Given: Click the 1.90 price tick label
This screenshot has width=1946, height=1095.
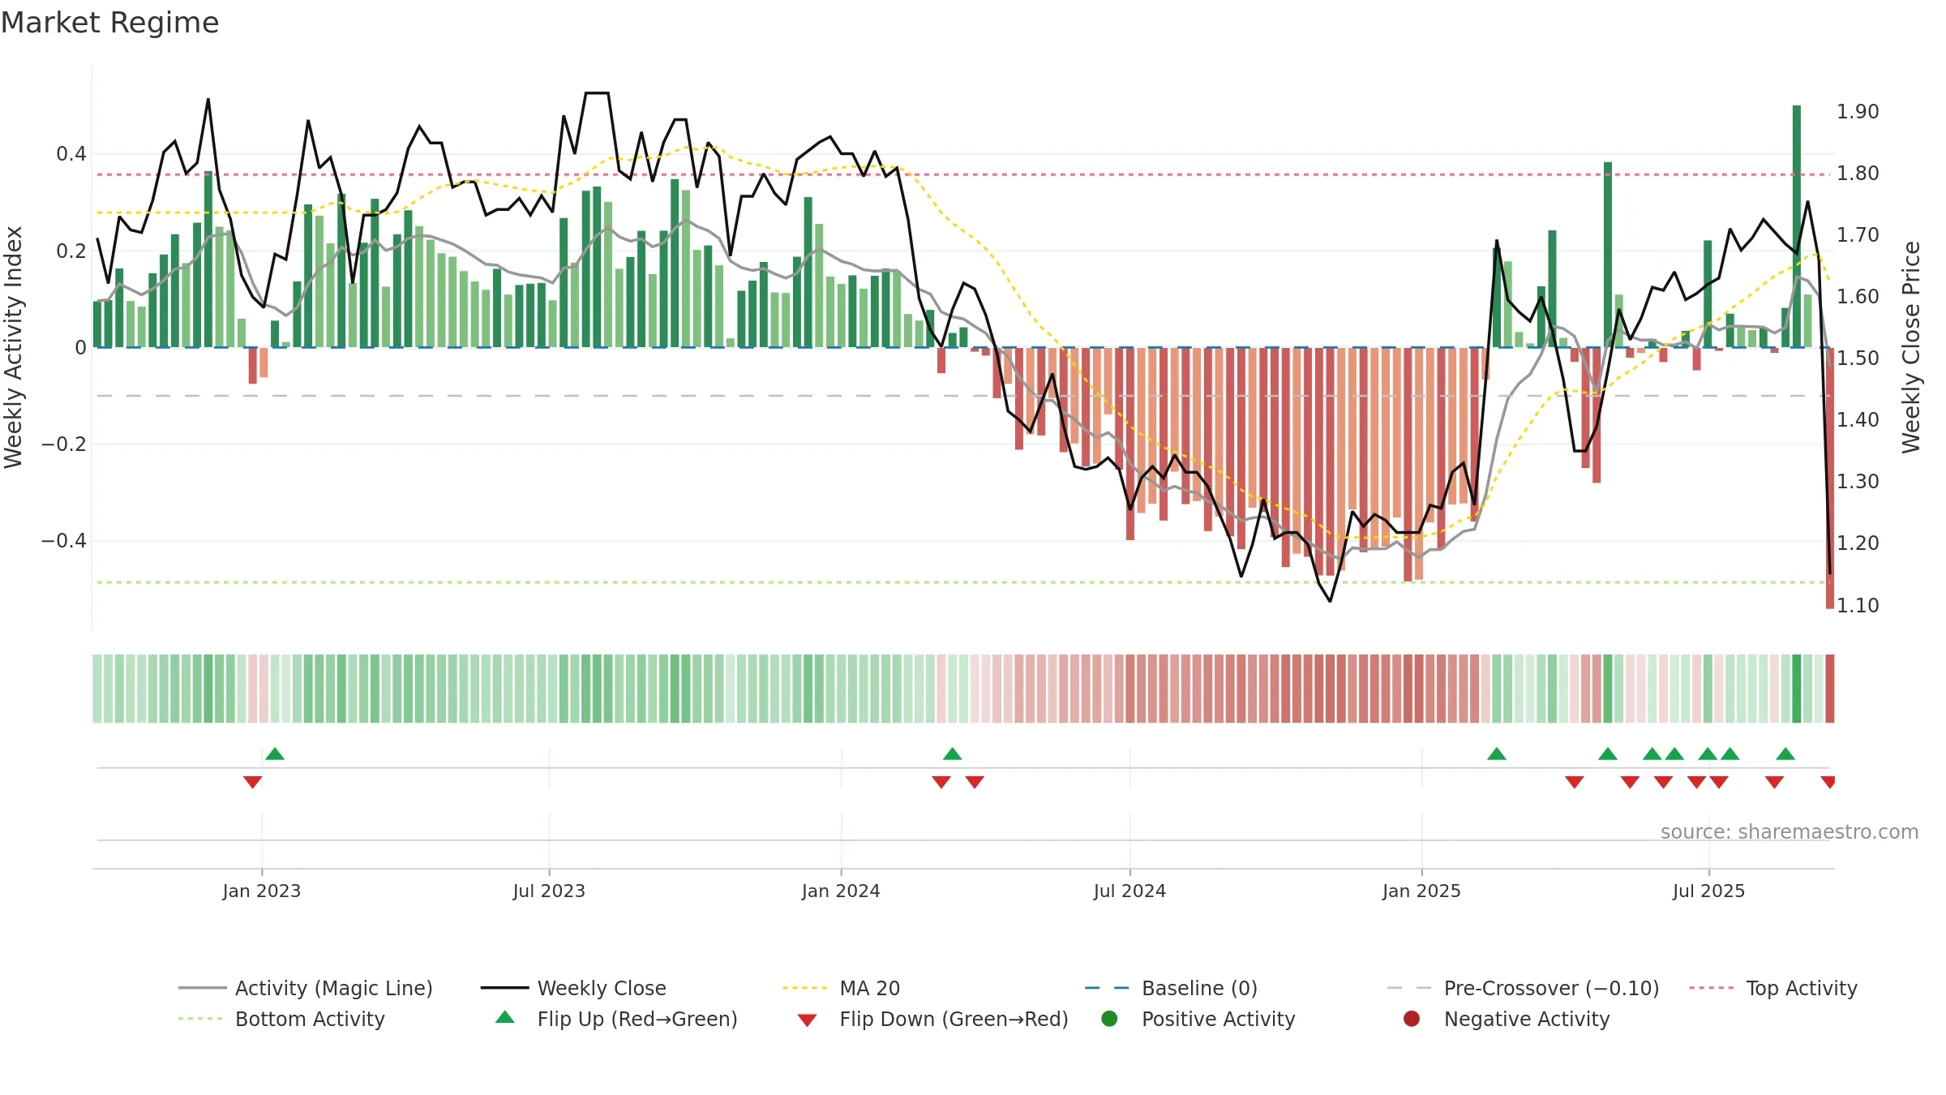Looking at the screenshot, I should coord(1858,111).
